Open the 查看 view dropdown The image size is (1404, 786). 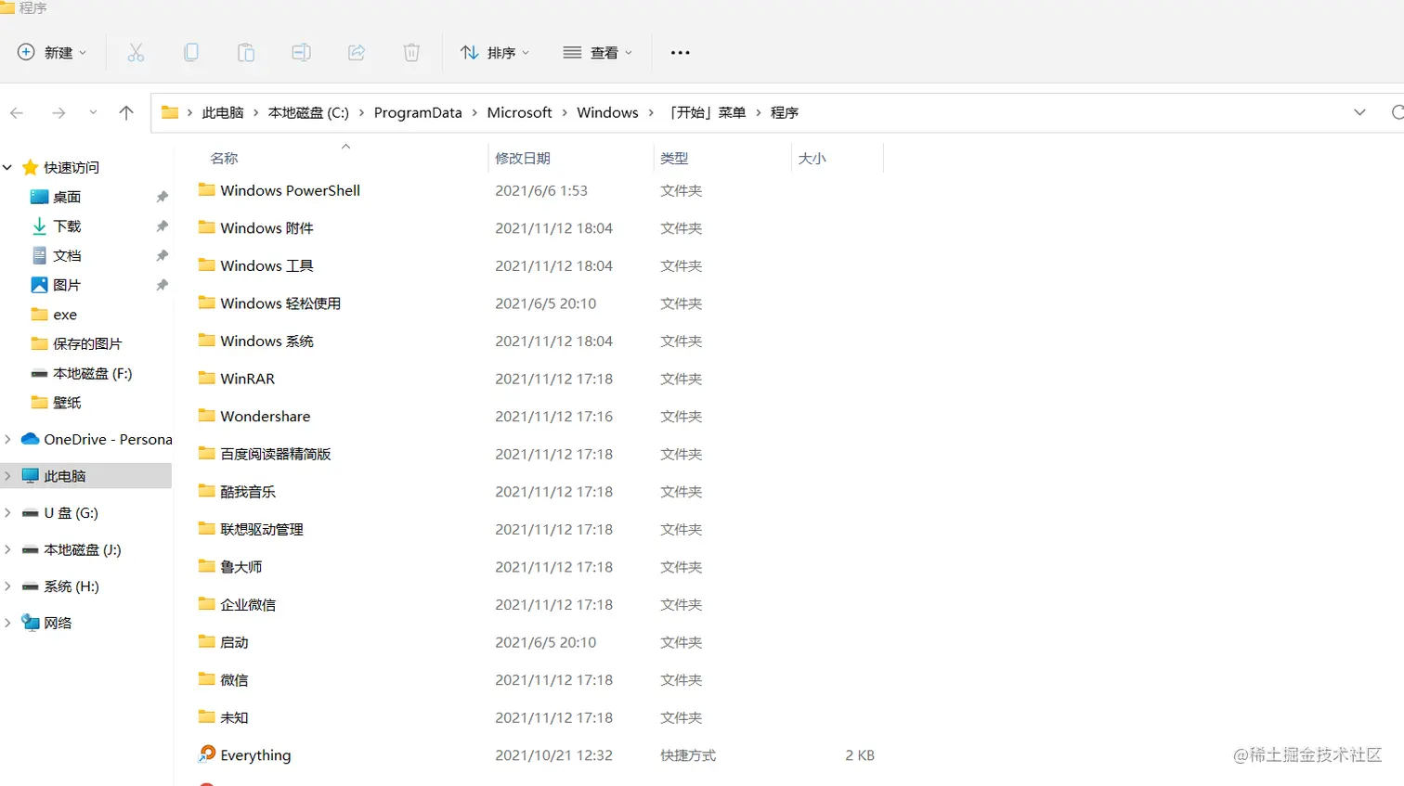click(598, 53)
